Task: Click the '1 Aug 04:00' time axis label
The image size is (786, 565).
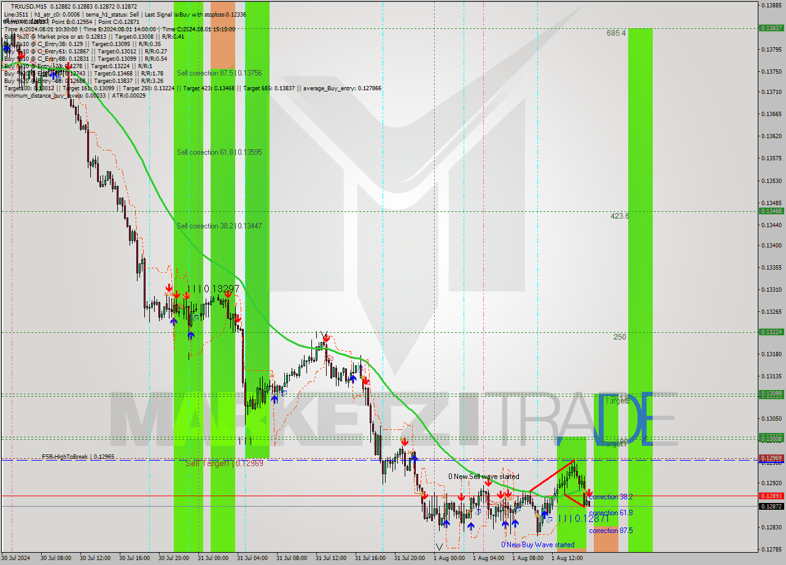Action: (488, 559)
